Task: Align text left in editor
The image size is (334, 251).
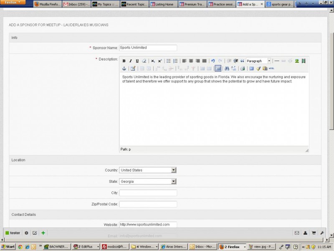Action: point(184,61)
